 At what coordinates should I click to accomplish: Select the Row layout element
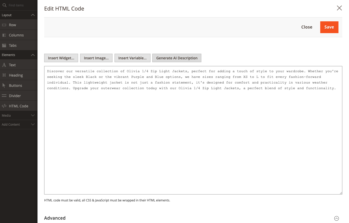(12, 25)
